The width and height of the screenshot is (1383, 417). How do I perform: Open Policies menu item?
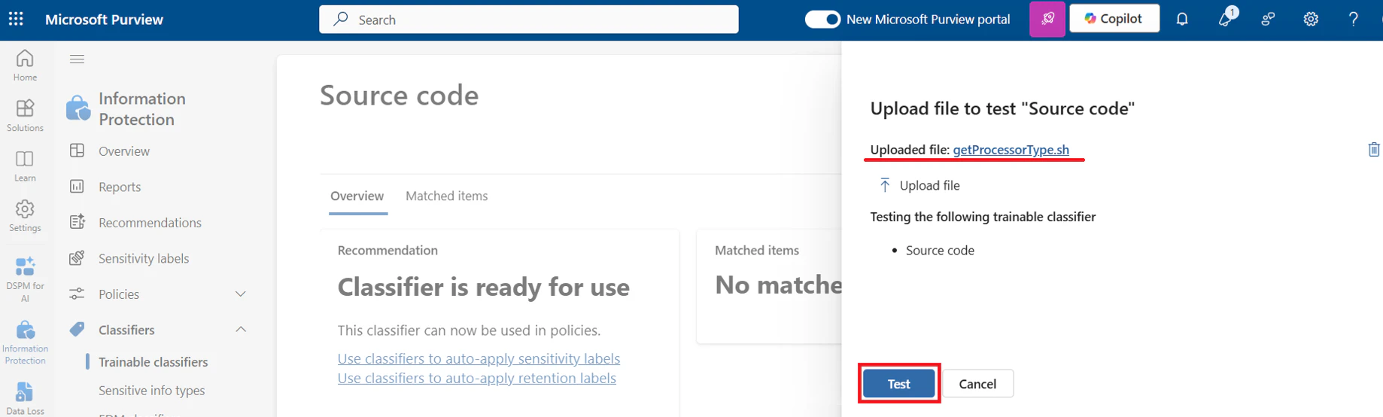tap(119, 294)
